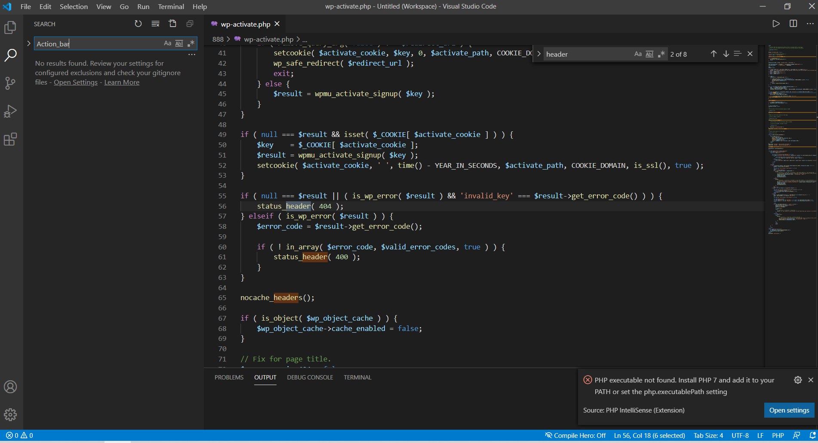Switch to the PROBLEMS panel tab
This screenshot has width=818, height=443.
pyautogui.click(x=229, y=377)
